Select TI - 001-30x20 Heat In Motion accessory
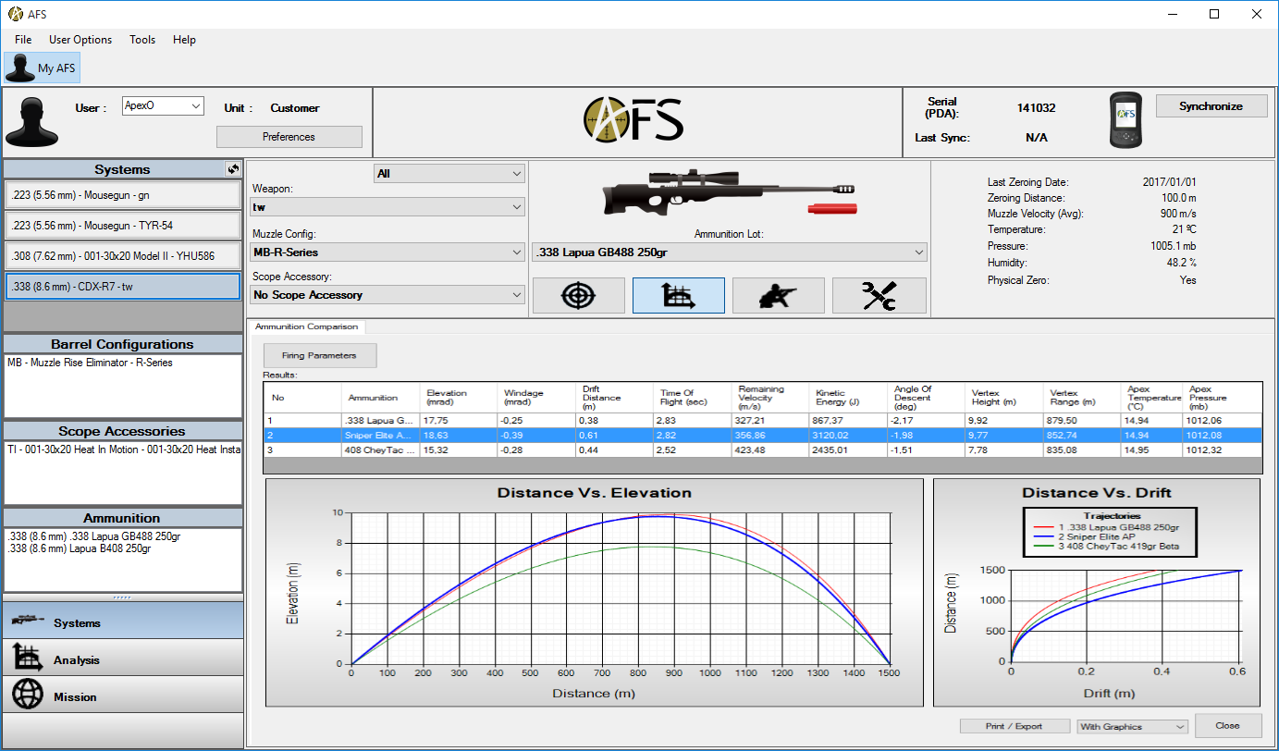Viewport: 1279px width, 751px height. point(123,449)
